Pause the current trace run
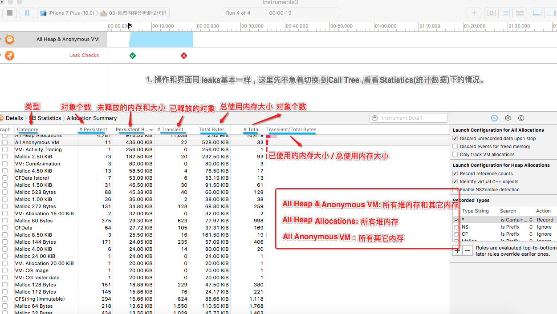Screen dimensions: 557x314 pos(27,13)
